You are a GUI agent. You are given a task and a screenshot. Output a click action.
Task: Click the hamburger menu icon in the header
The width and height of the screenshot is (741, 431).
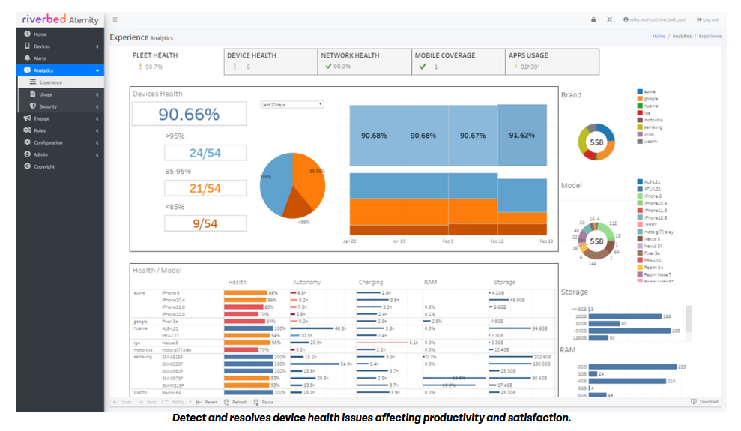(x=115, y=19)
